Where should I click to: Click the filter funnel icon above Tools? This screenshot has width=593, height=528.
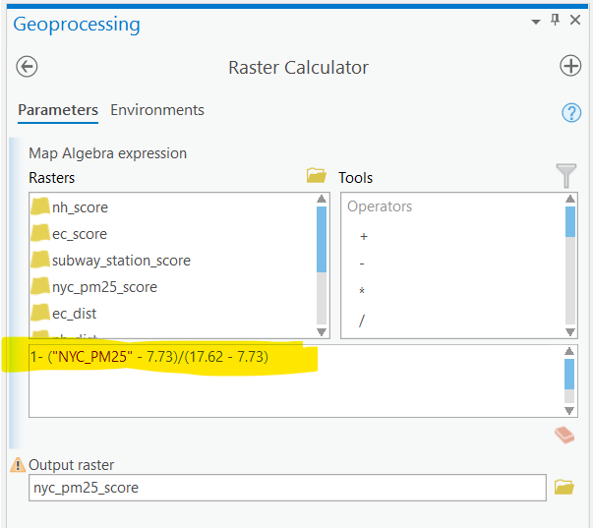[x=565, y=176]
